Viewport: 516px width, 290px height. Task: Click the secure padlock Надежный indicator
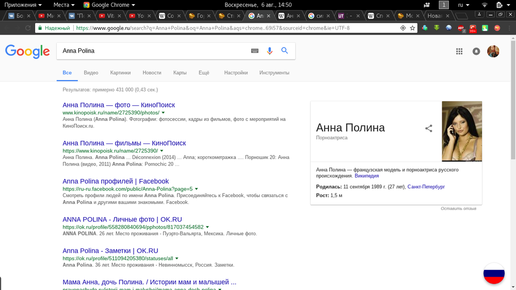point(54,28)
